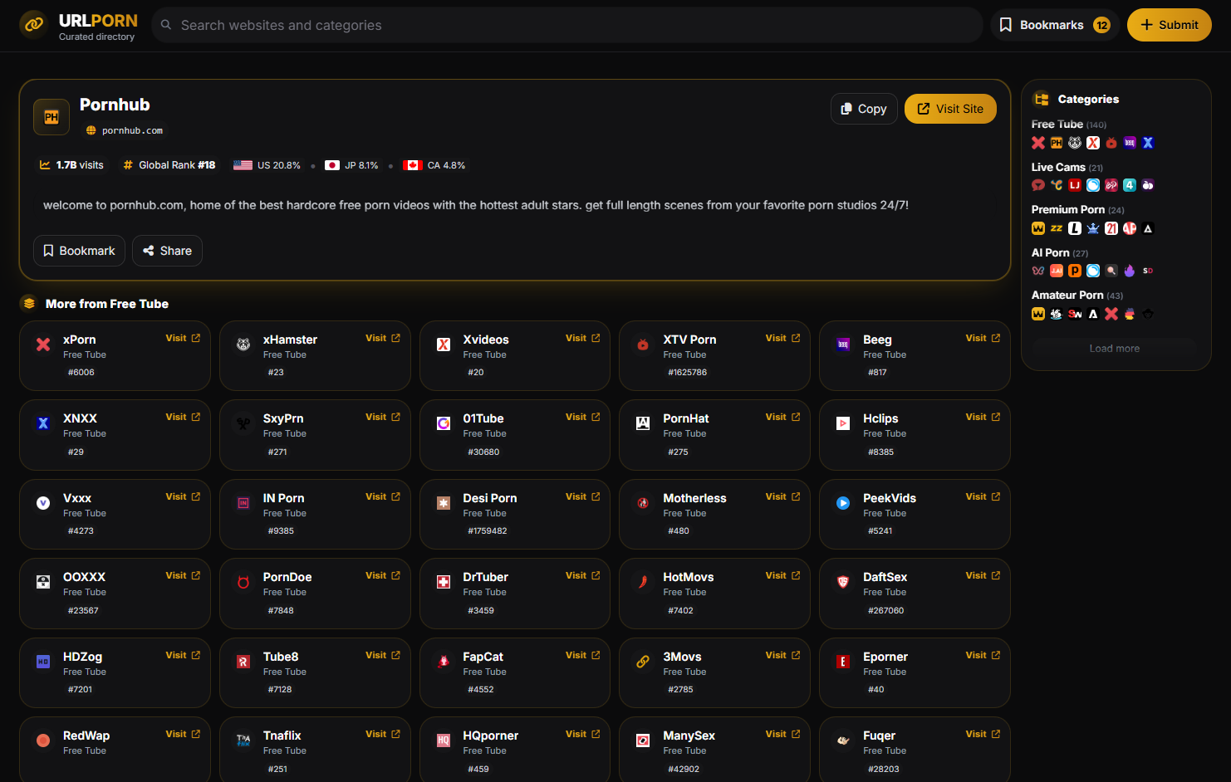Focus the search websites and categories field
The width and height of the screenshot is (1231, 782).
point(567,25)
